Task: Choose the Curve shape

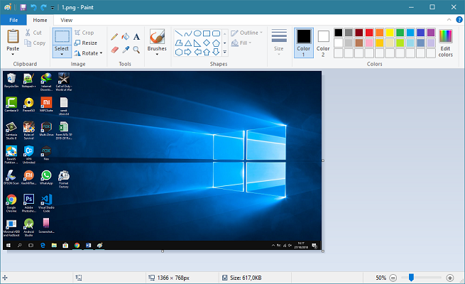Action: [x=188, y=33]
